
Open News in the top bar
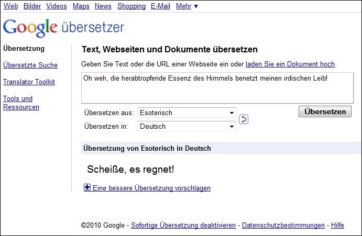tap(103, 6)
